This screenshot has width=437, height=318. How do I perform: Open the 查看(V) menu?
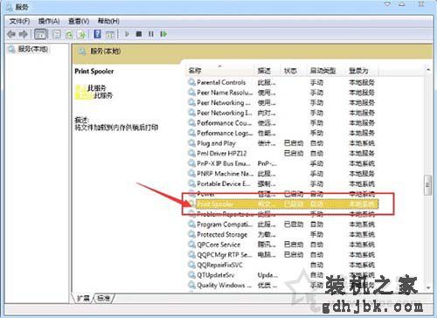(79, 21)
